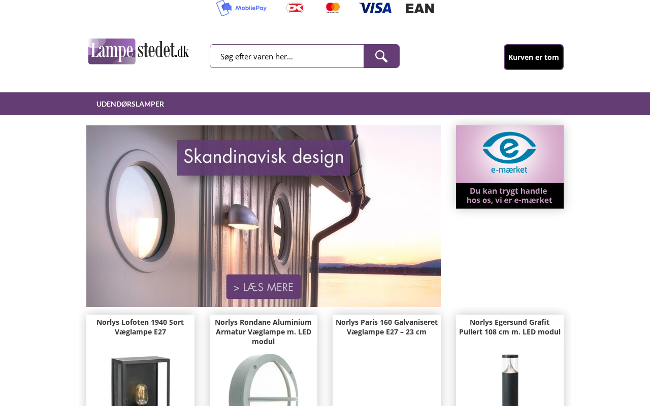Screen dimensions: 650x406
Task: Open the 'Kurven er tom' cart button
Action: [534, 57]
